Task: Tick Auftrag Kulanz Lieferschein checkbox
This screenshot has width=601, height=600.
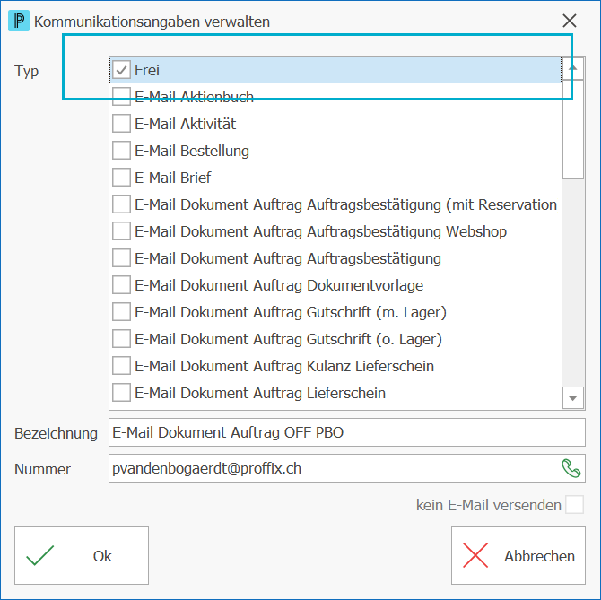Action: 121,366
